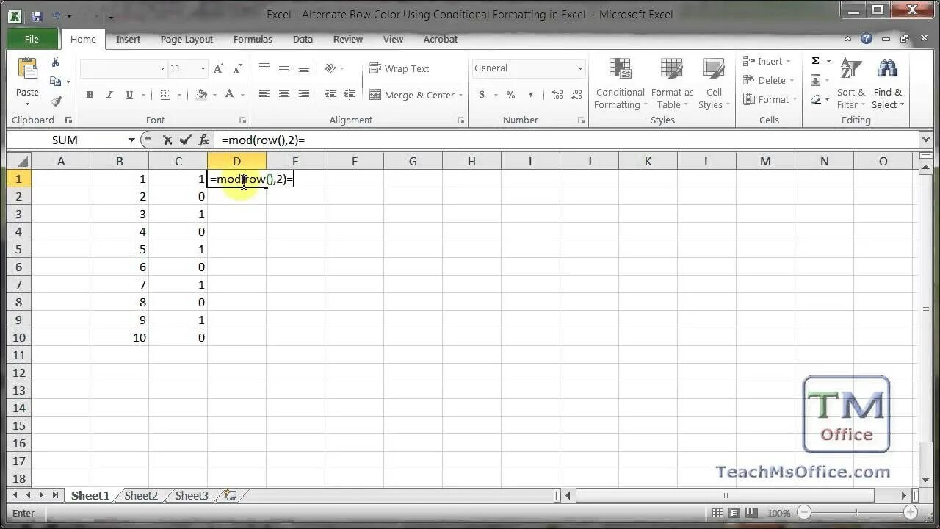Confirm formula with the checkmark button
This screenshot has width=940, height=529.
click(x=185, y=140)
